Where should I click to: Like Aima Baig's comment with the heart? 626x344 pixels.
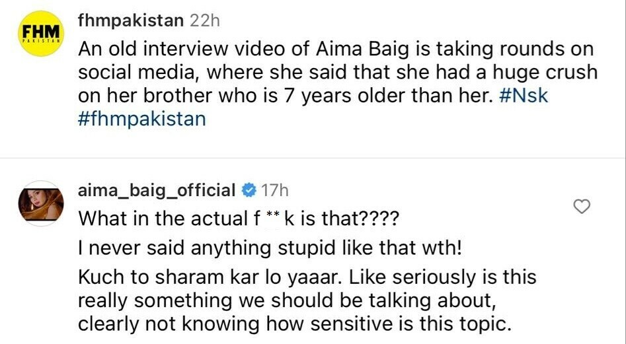581,207
